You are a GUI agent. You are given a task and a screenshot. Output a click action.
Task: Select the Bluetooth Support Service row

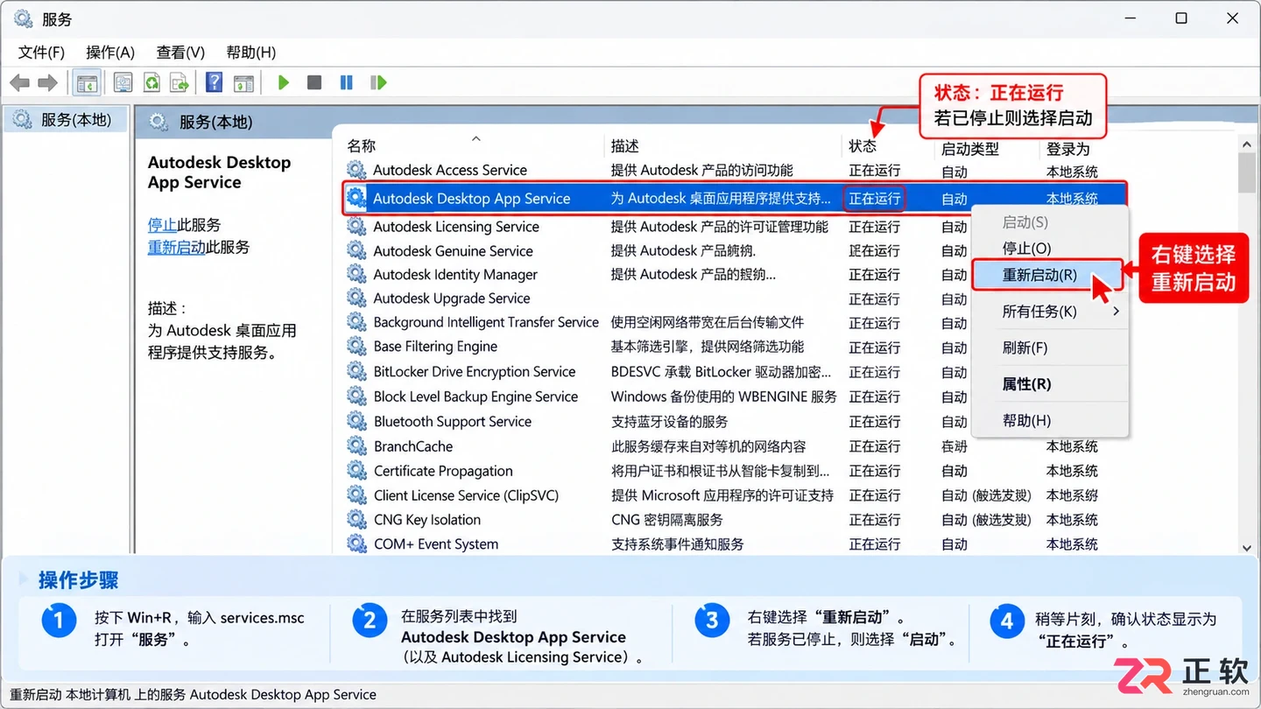pos(734,422)
